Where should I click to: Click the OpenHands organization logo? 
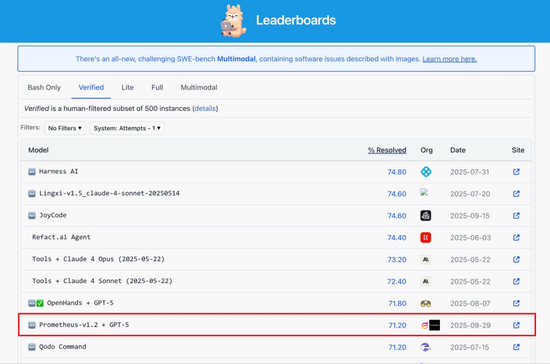point(426,303)
